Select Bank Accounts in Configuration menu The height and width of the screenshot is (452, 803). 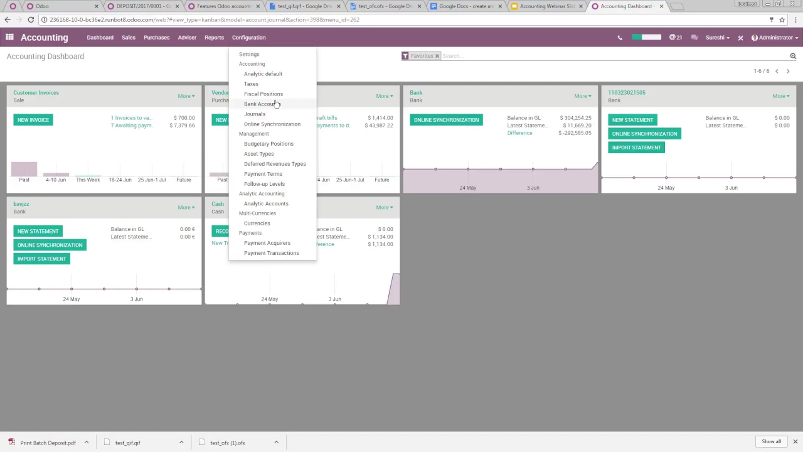click(262, 104)
